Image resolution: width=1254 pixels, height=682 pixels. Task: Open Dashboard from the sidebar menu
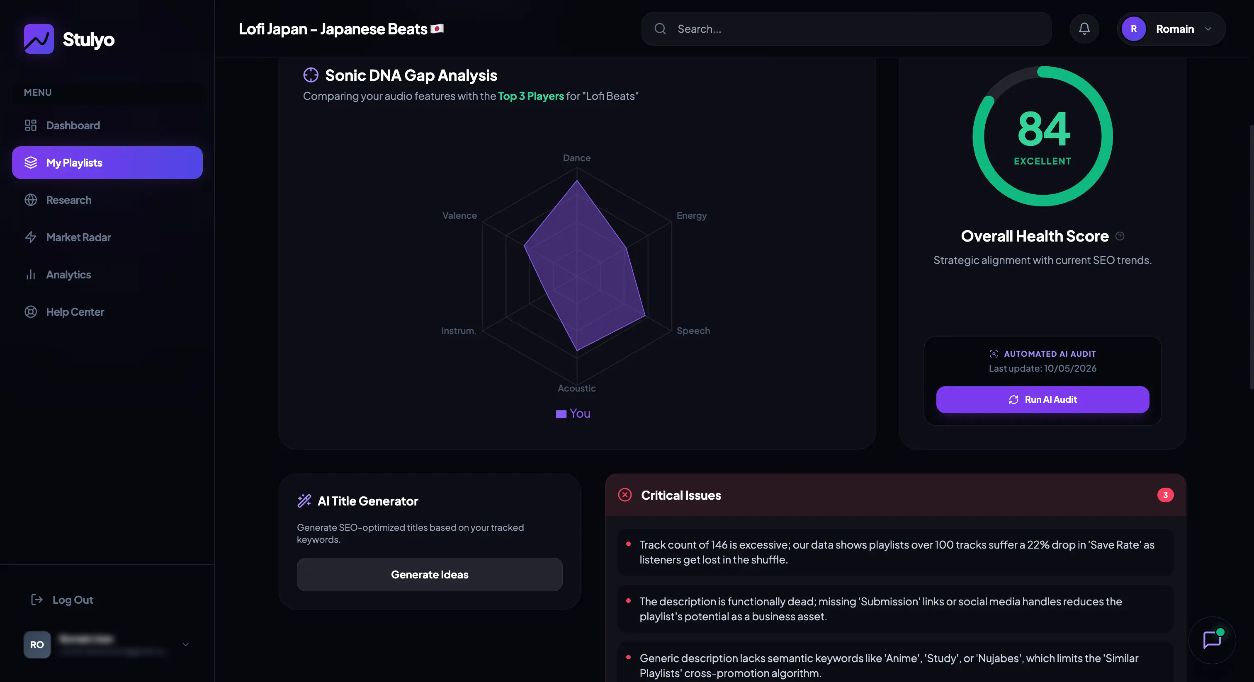[107, 126]
